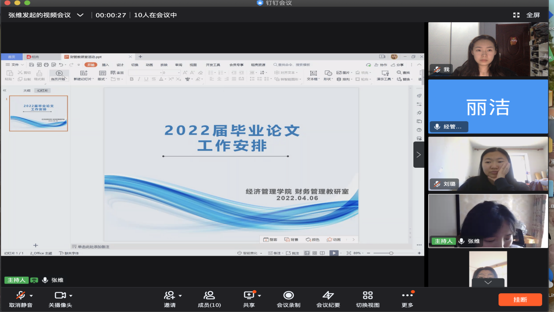
Task: Click the 分享 share button in WPS
Action: (x=397, y=64)
